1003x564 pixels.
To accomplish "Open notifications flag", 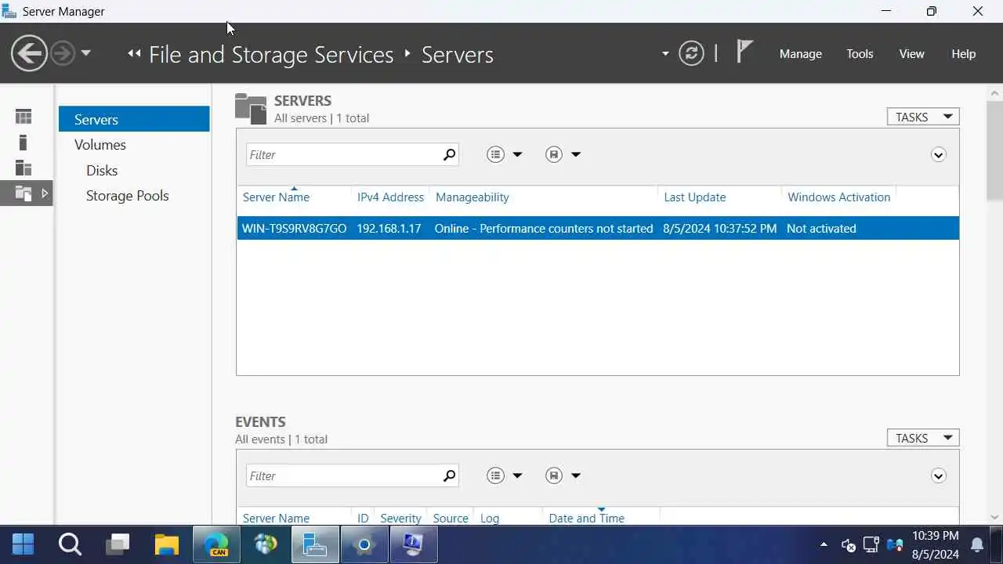I will point(744,52).
